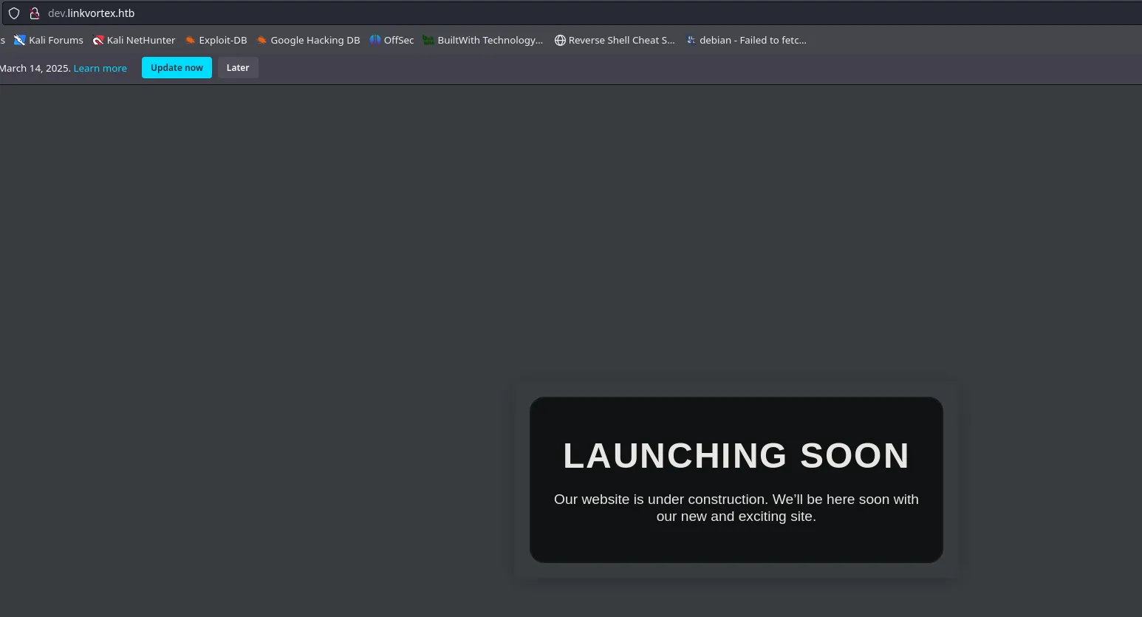
Task: Click the dev.linkvortex.htb URL text
Action: (91, 13)
